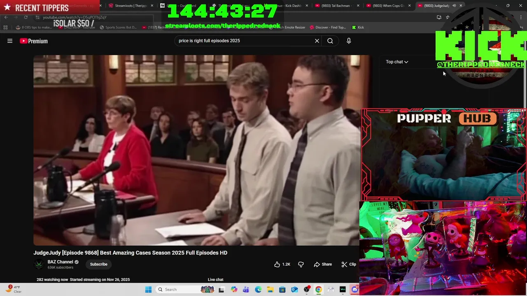Open Discord from taskbar

354,289
